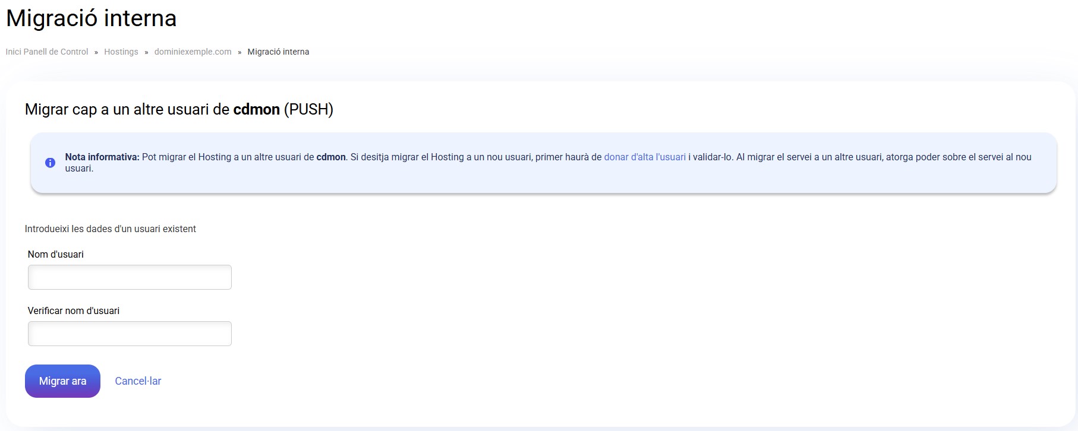The width and height of the screenshot is (1078, 431).
Task: Click the Nom d'usuari field label
Action: pos(55,254)
